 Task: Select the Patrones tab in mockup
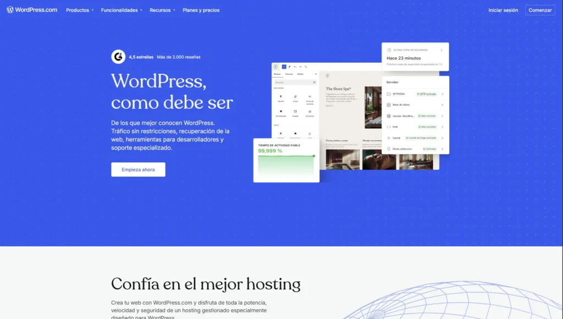click(289, 74)
